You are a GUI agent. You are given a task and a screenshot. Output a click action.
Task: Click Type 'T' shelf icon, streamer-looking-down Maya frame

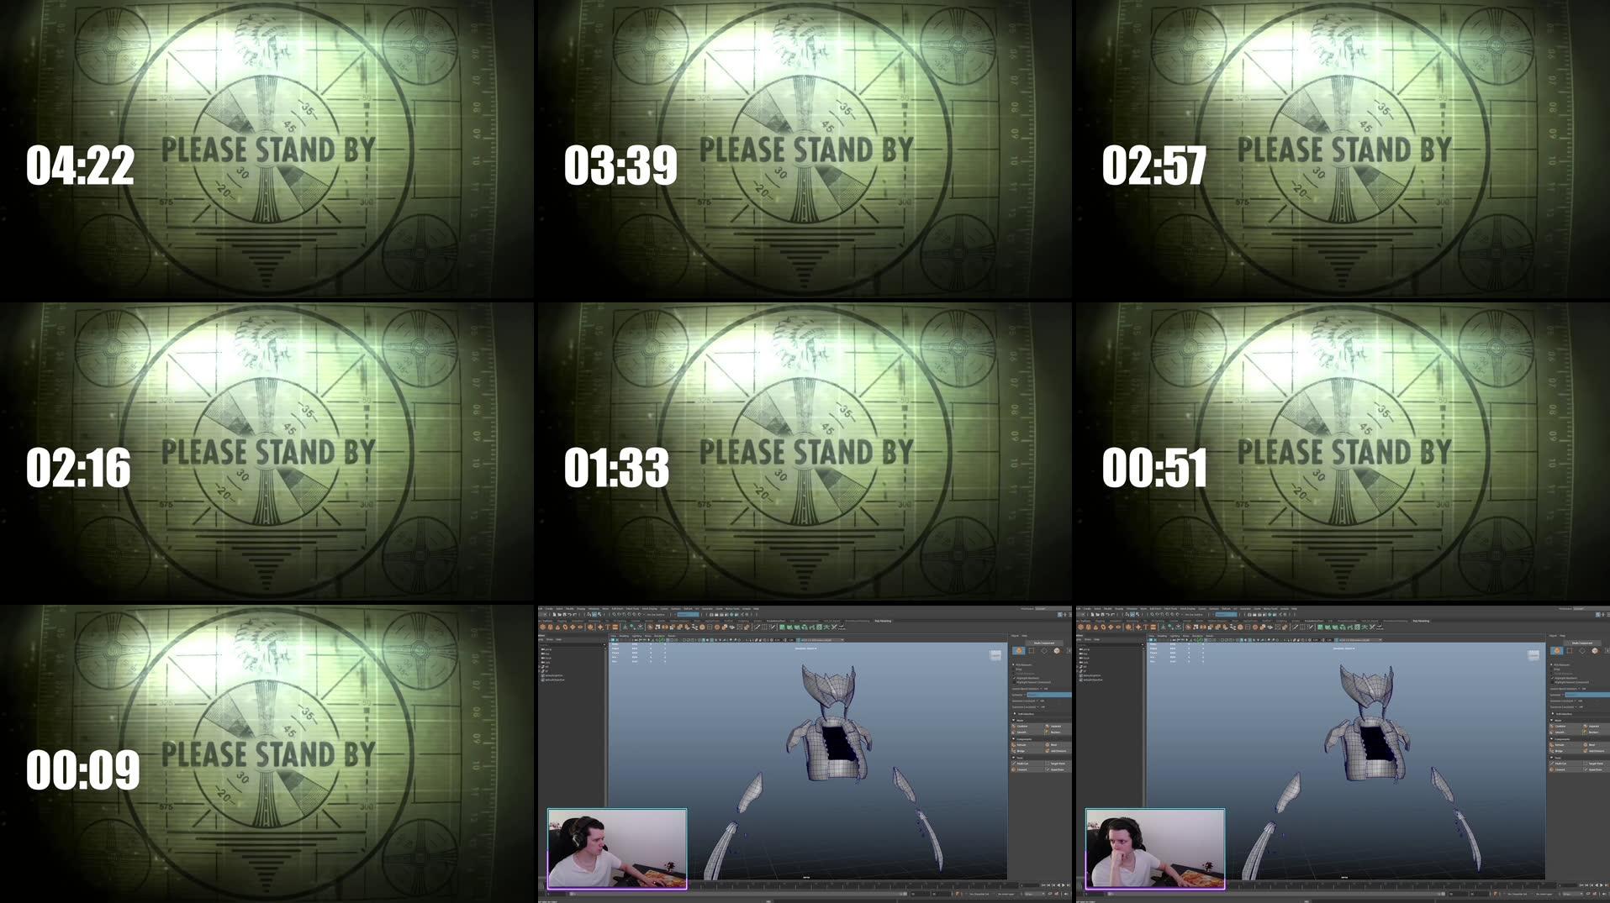[x=608, y=627]
